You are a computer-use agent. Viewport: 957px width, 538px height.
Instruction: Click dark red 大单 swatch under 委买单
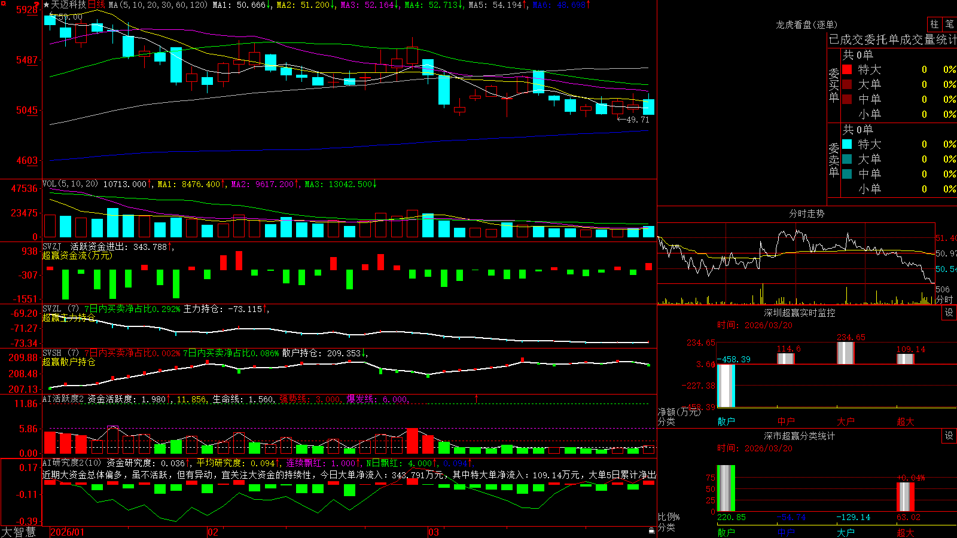click(x=847, y=84)
